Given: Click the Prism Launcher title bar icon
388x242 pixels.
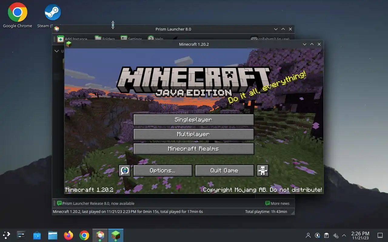Looking at the screenshot, I should pos(56,29).
